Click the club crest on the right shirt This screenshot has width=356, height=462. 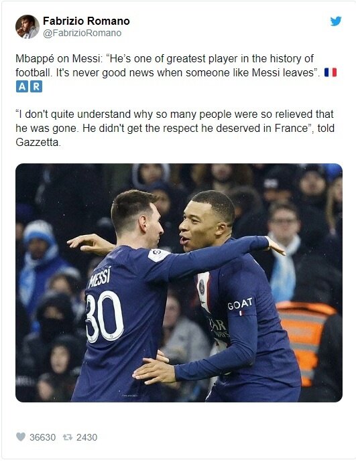tap(201, 287)
